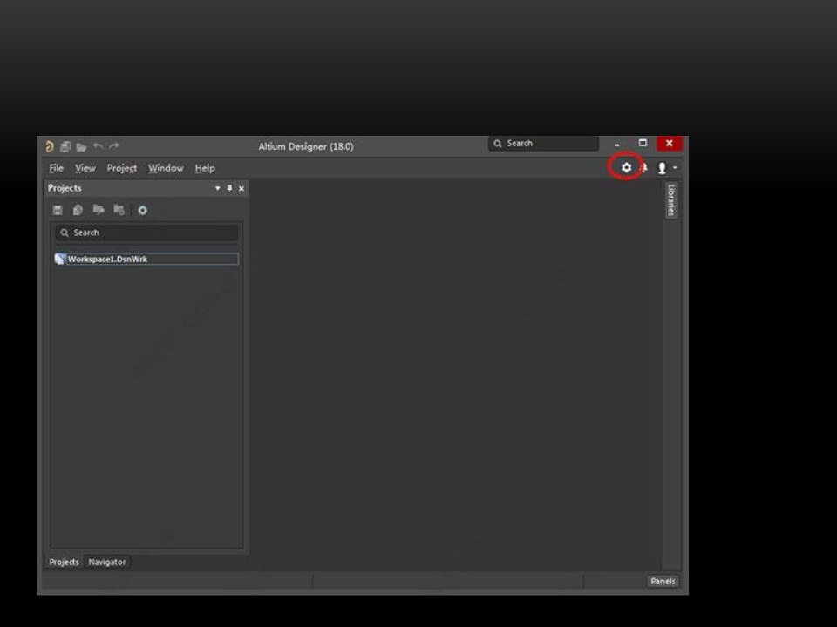Click the Save All Documents title bar icon
Viewport: 837px width, 627px height.
click(x=65, y=146)
